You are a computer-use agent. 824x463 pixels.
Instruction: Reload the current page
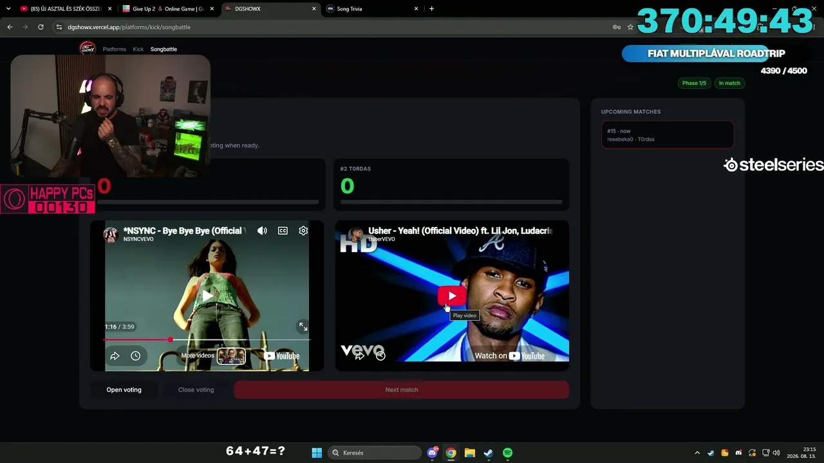click(41, 27)
